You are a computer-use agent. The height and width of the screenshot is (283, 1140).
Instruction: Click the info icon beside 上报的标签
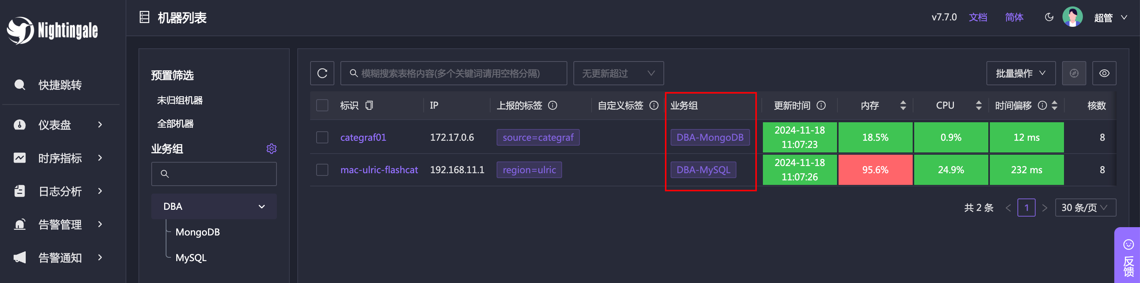coord(552,106)
